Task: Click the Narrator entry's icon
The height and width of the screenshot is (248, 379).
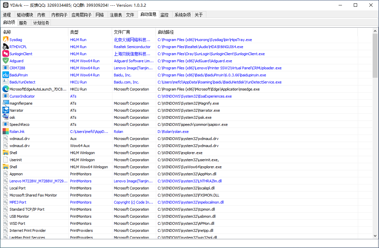Action: [5, 110]
